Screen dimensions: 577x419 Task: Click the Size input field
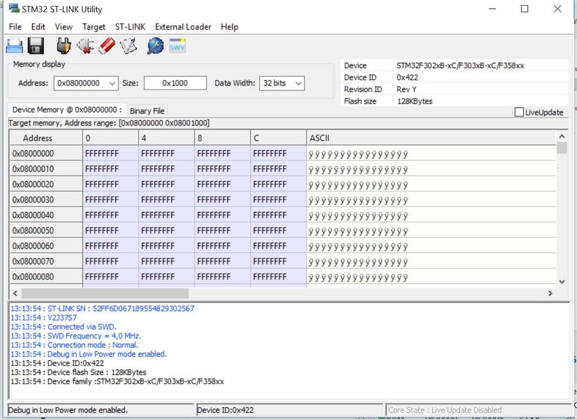click(x=175, y=83)
